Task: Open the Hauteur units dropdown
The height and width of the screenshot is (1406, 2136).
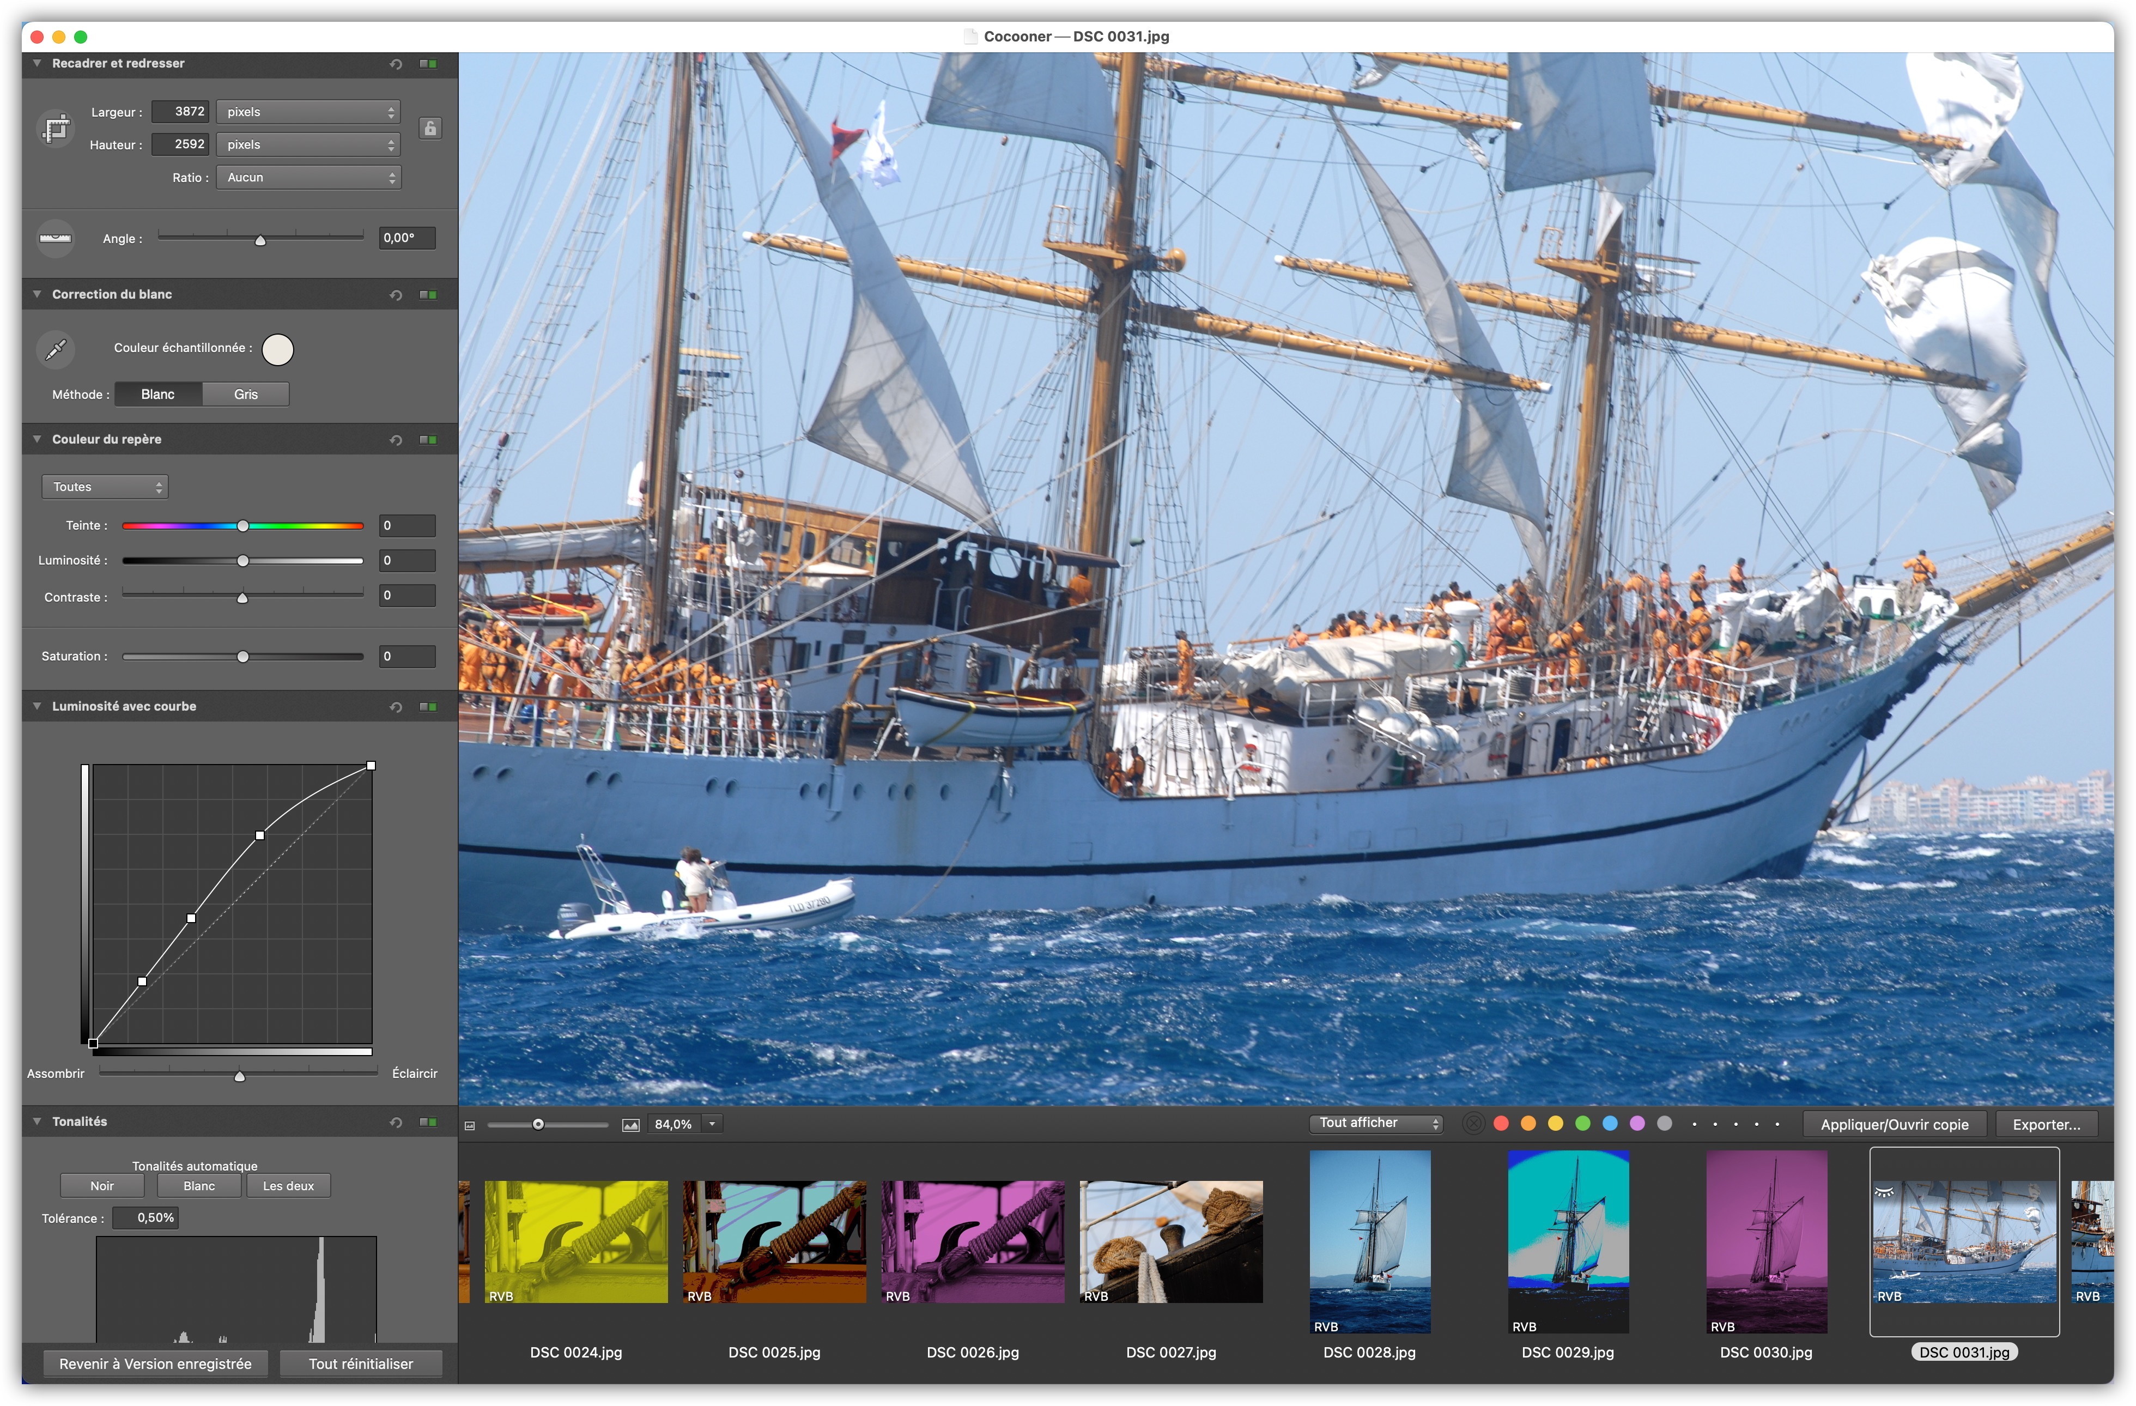Action: 309,144
